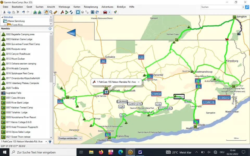Click the scroll-down arrow of waypoint list

51,137
